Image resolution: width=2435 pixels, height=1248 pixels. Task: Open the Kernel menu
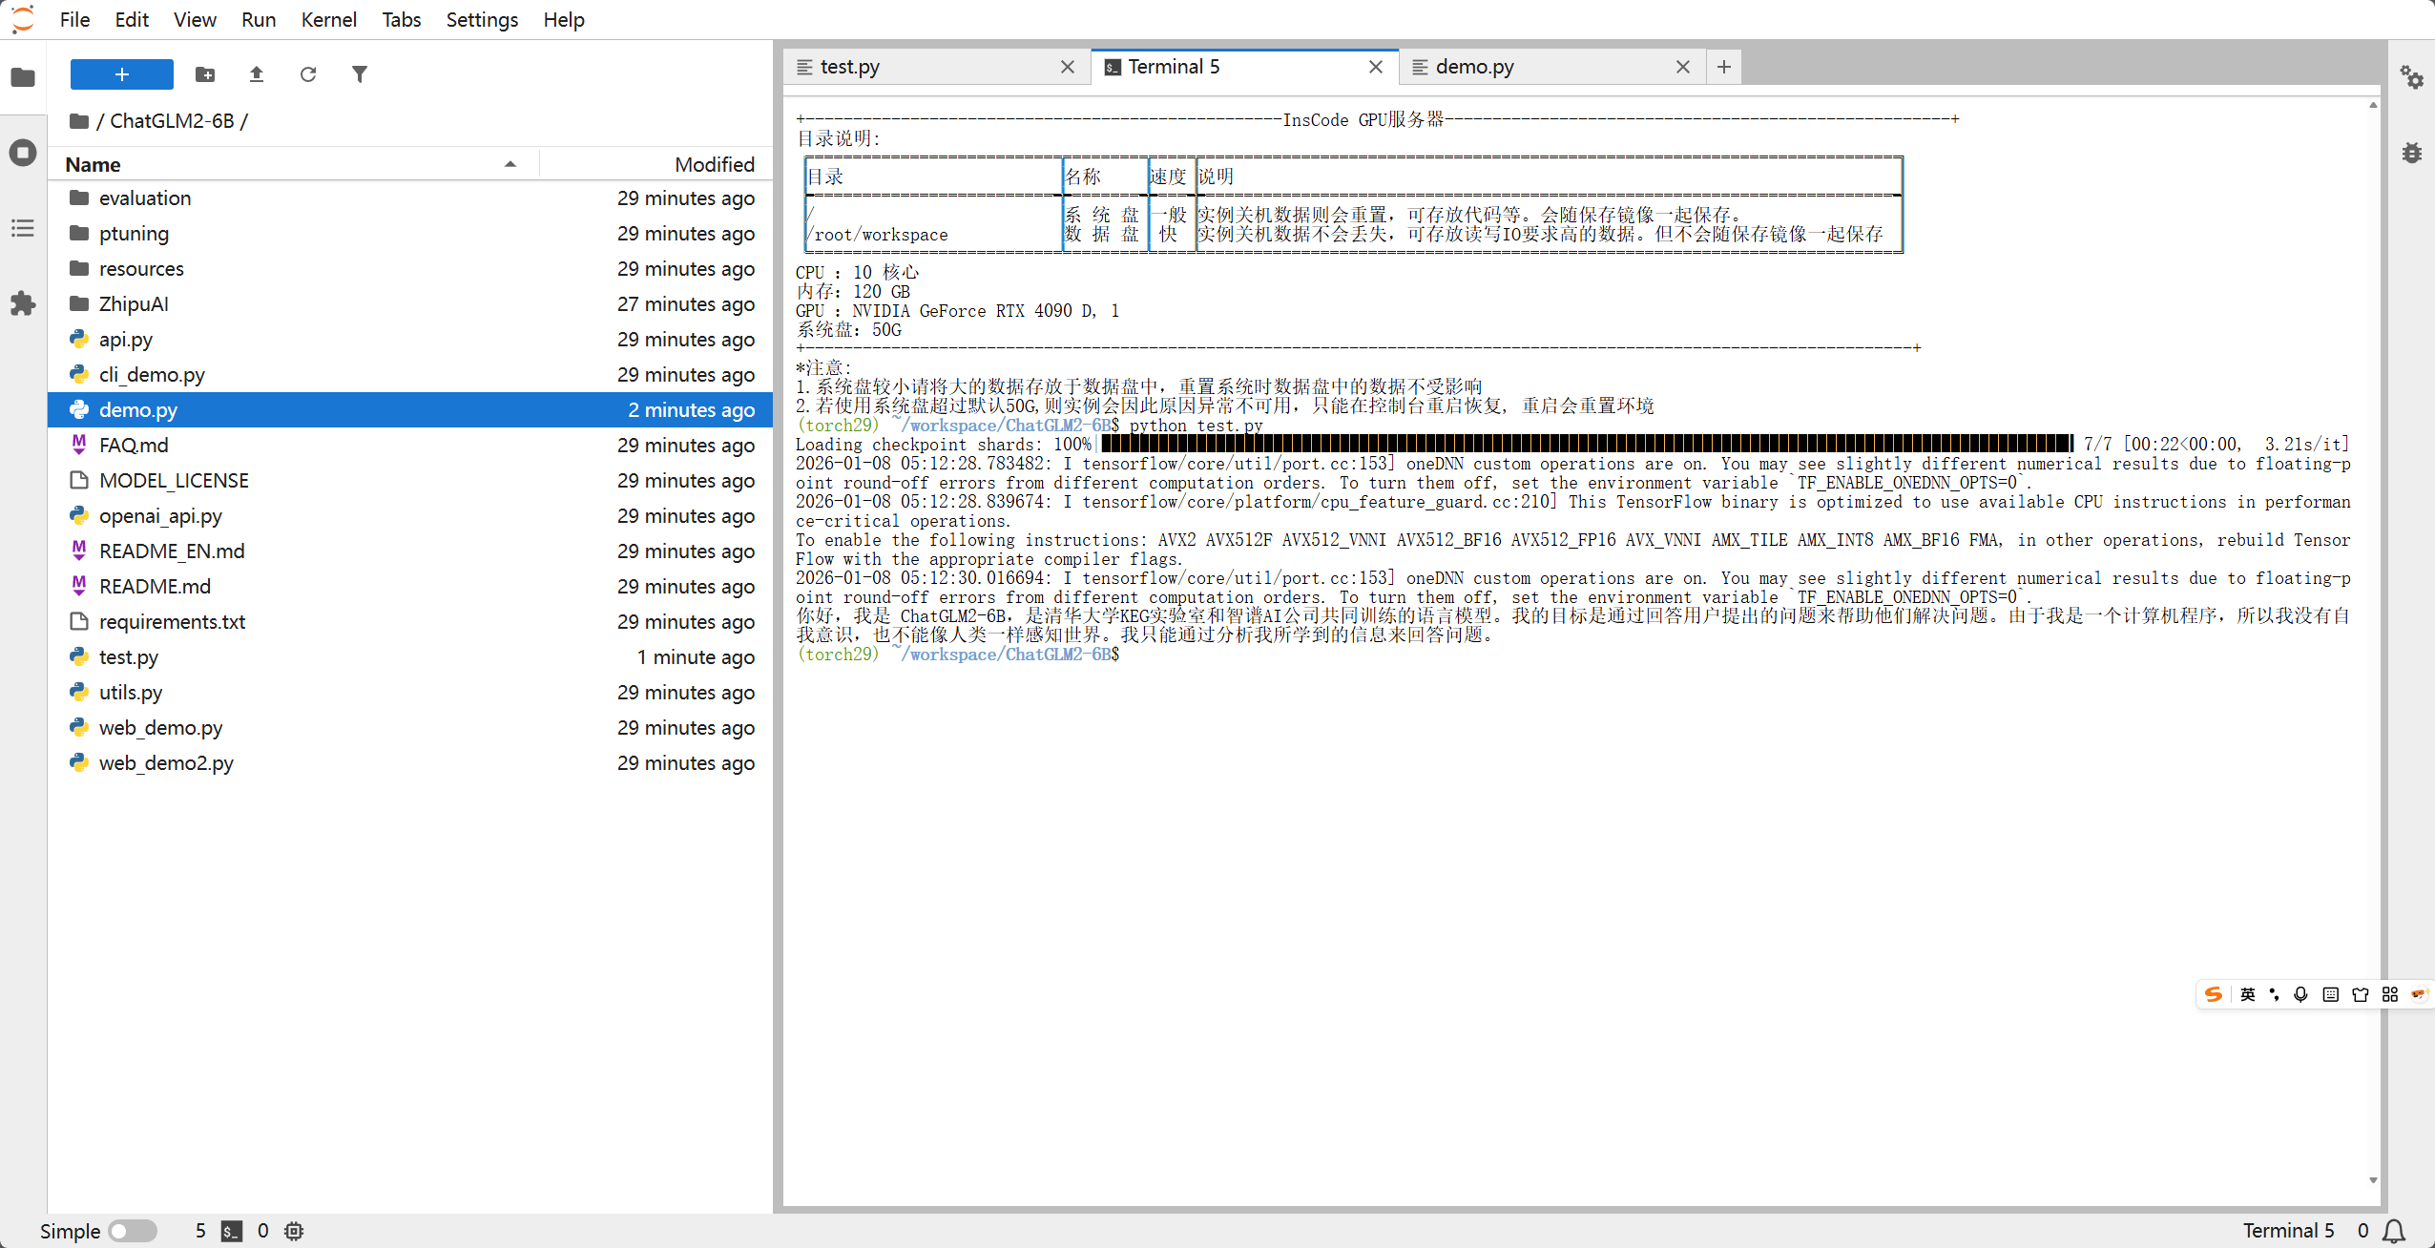(328, 19)
